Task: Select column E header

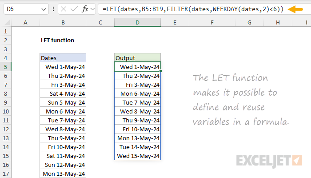Action: pyautogui.click(x=175, y=22)
